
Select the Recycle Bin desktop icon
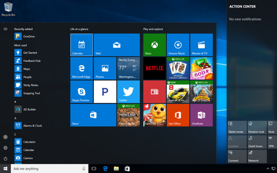point(8,9)
